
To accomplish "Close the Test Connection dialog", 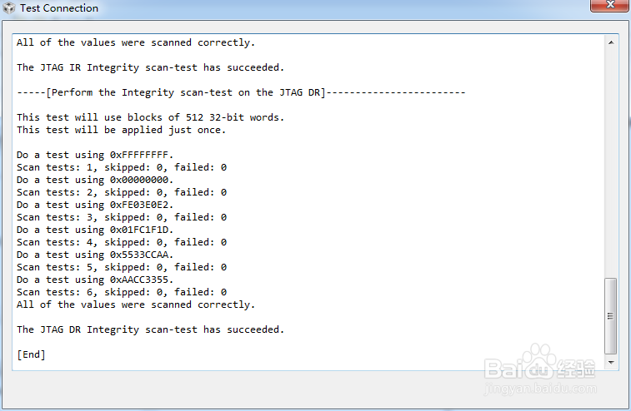I will (611, 7).
